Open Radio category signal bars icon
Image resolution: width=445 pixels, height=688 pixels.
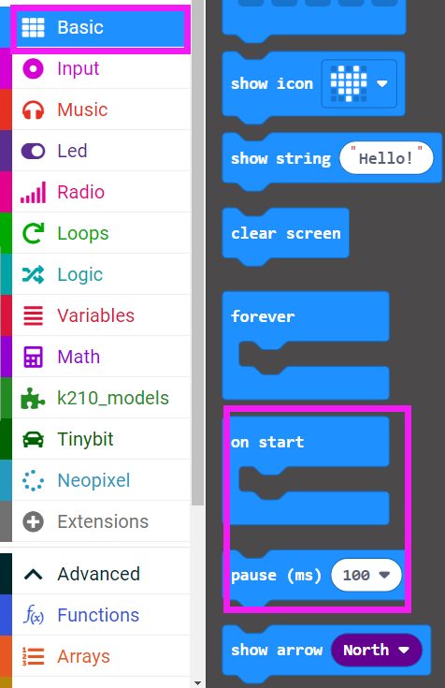[x=33, y=193]
